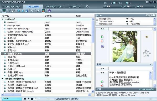Click the file icon of 被雨困住的城市.mp3
This screenshot has height=101, width=157.
[5, 35]
